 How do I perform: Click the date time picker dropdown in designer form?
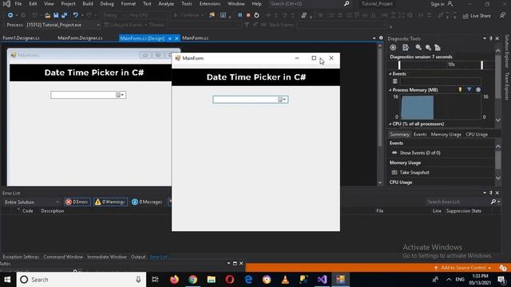pyautogui.click(x=121, y=95)
